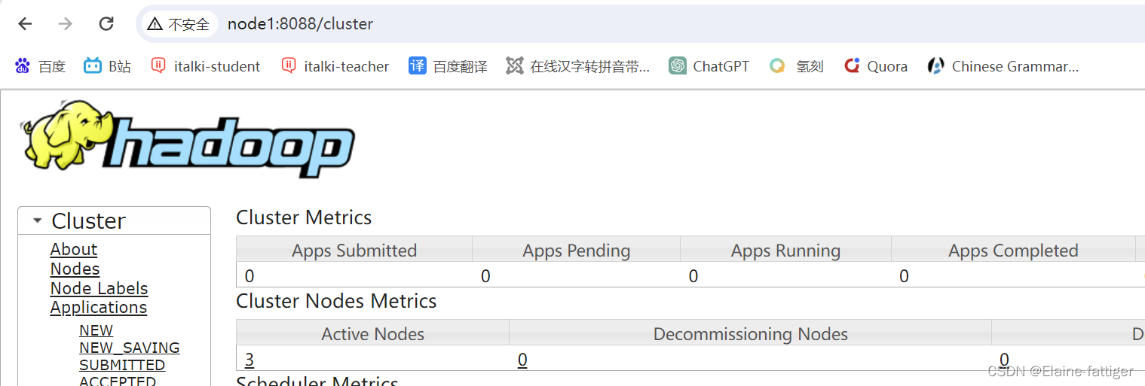Click the Hadoop elephant logo

188,139
